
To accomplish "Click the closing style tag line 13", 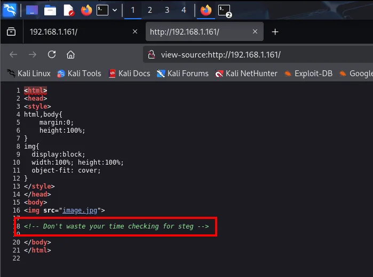I will coord(39,186).
